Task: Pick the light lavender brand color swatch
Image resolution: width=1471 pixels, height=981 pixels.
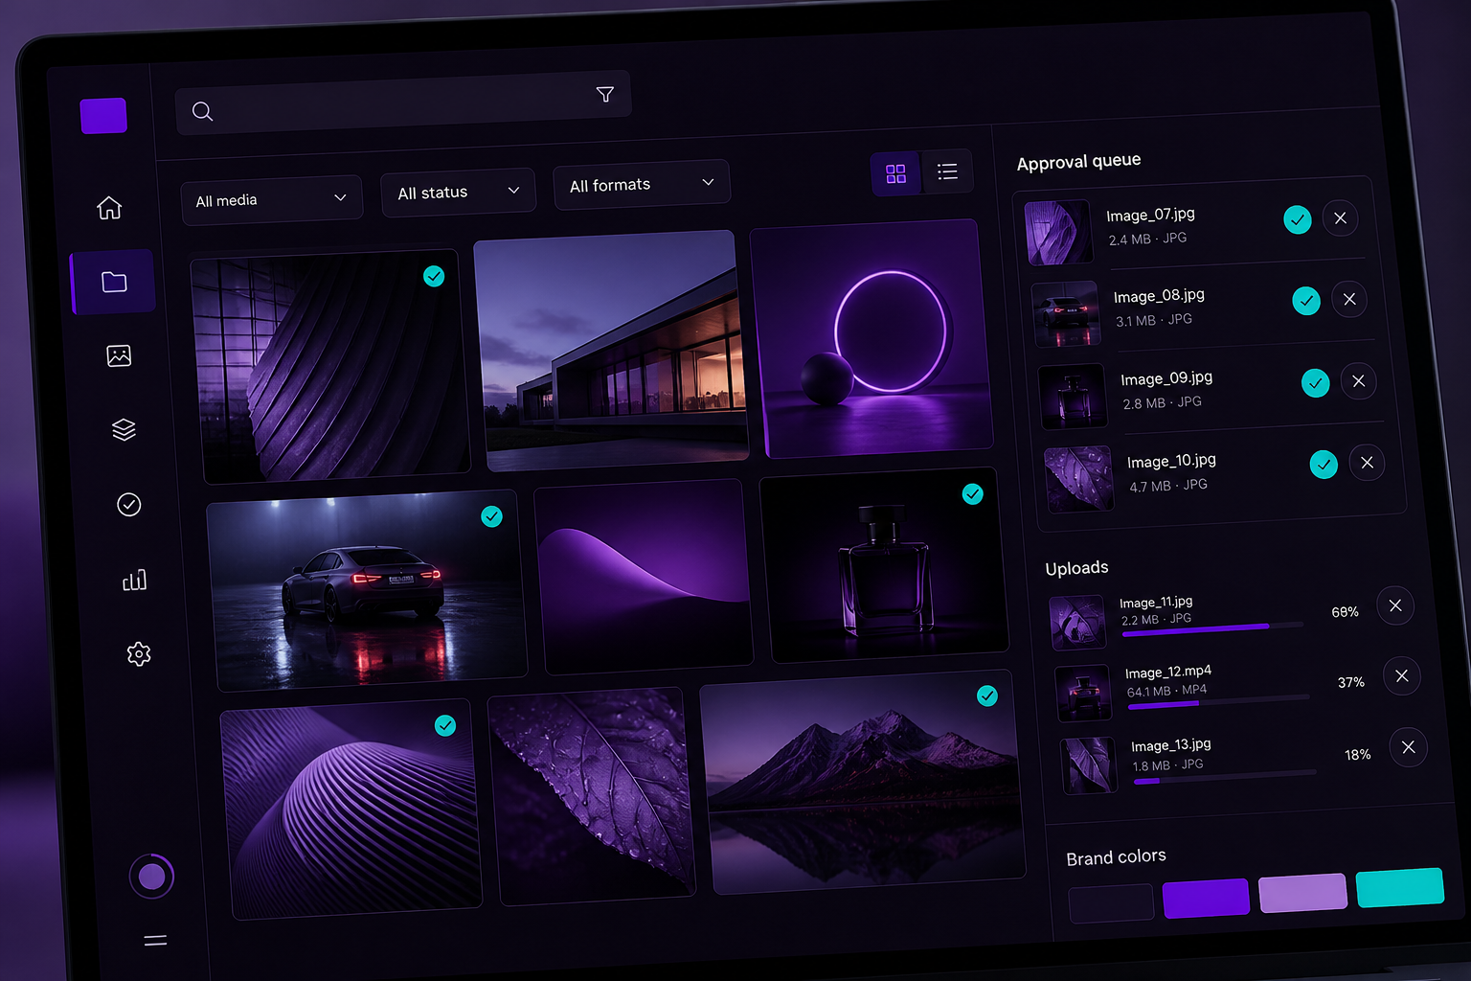Action: [1302, 893]
